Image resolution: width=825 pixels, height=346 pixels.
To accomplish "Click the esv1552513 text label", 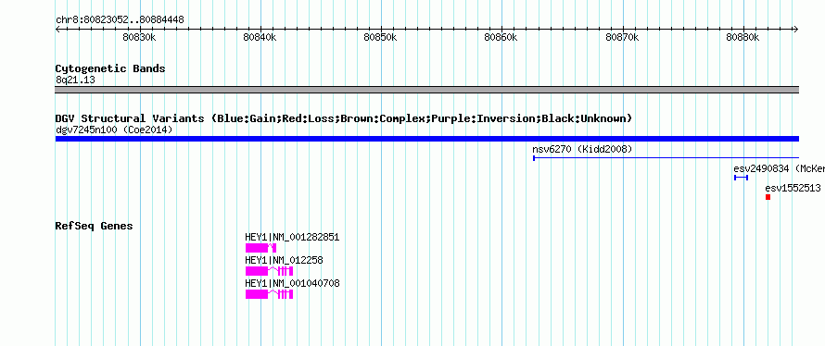I will point(793,188).
